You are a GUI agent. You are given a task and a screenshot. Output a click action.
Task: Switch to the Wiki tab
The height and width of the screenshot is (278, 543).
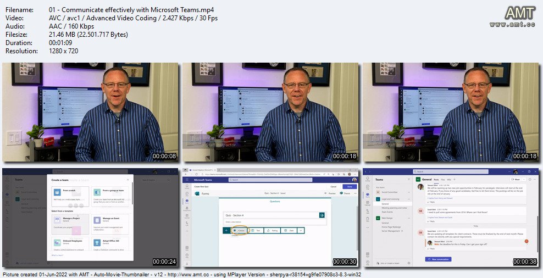[449, 180]
